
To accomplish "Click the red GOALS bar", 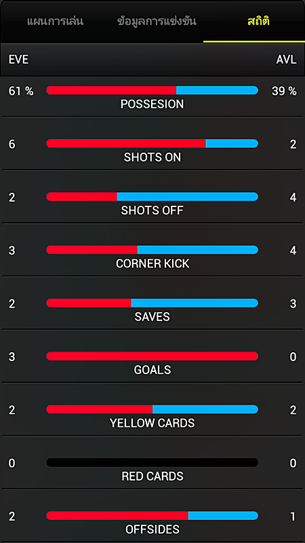I will pos(152,356).
